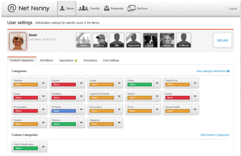Click the Requests inbox icon
Viewport: 241px width, 156px height.
point(106,8)
